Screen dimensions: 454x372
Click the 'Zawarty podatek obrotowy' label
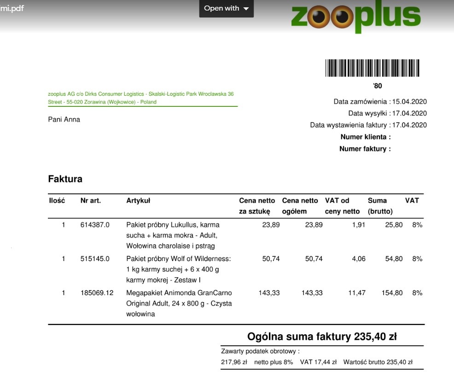[260, 351]
